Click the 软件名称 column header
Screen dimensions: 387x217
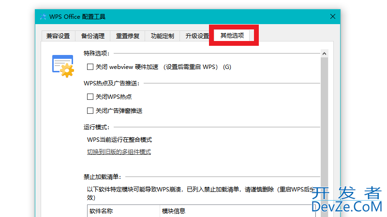point(123,211)
